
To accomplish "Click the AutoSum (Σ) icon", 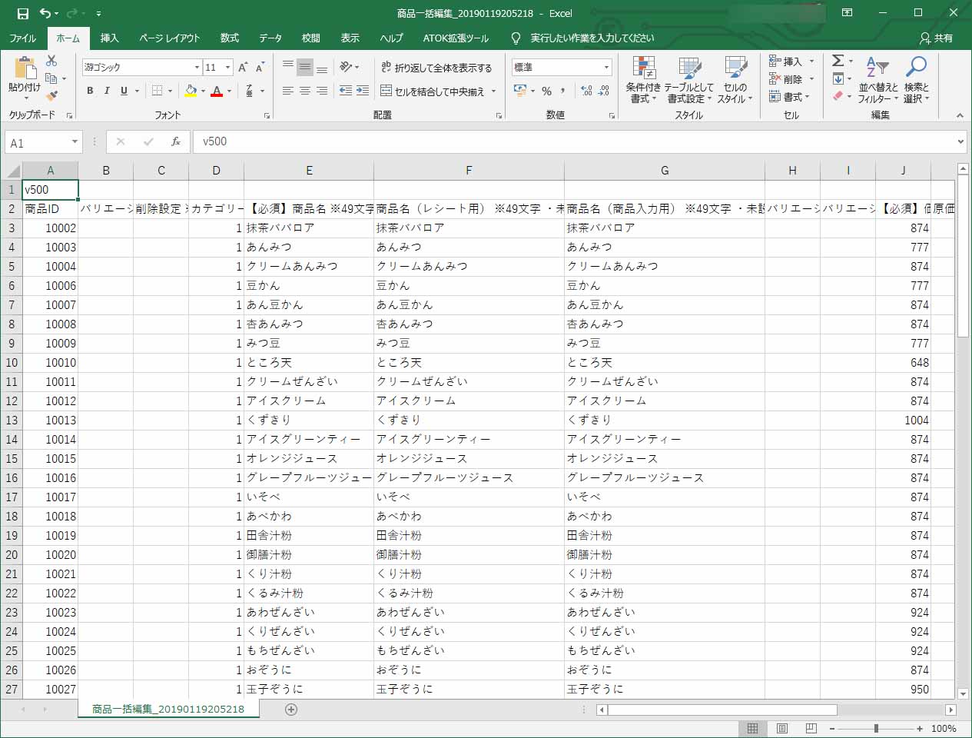I will pyautogui.click(x=836, y=59).
